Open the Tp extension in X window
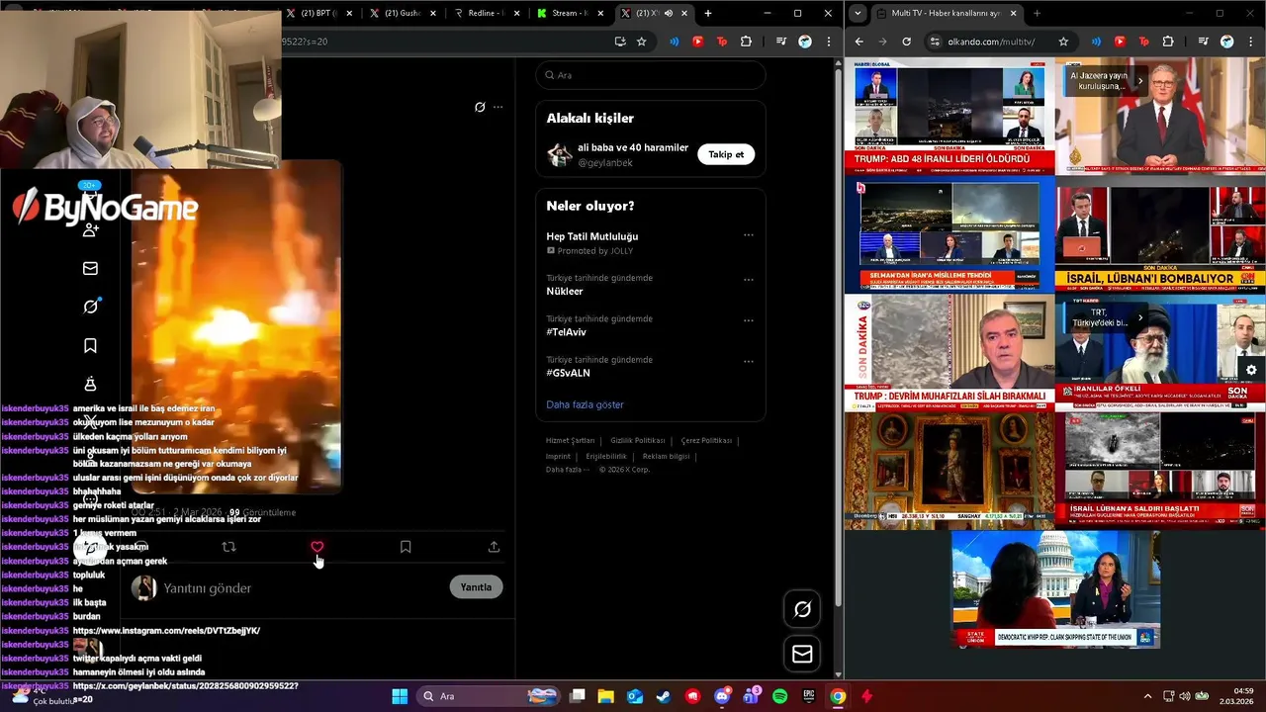This screenshot has height=712, width=1266. pos(722,42)
